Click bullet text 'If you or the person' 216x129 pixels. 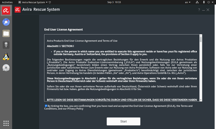pyautogui.click(x=125, y=53)
